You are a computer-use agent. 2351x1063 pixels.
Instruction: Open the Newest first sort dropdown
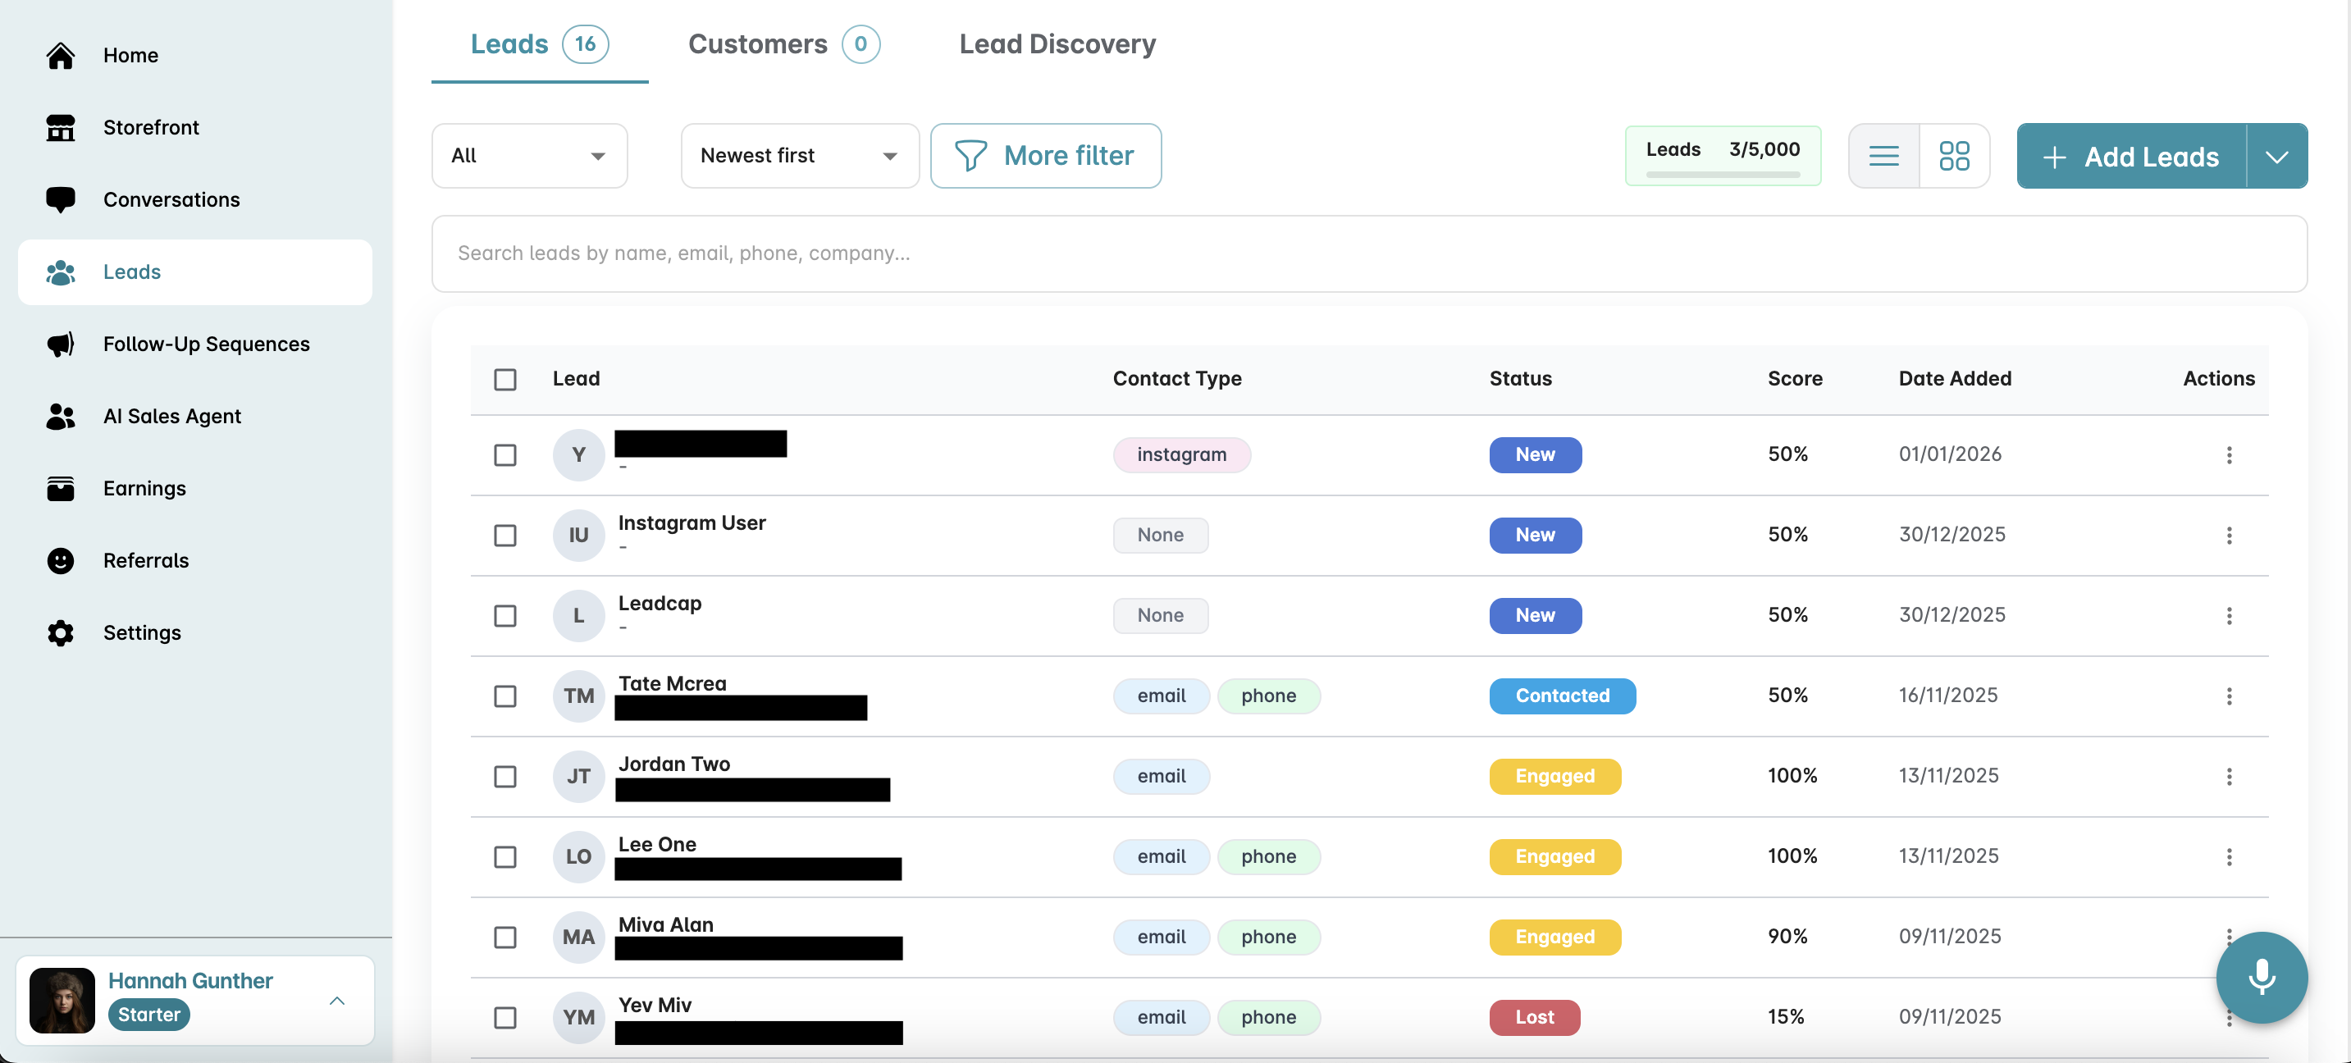pyautogui.click(x=799, y=156)
